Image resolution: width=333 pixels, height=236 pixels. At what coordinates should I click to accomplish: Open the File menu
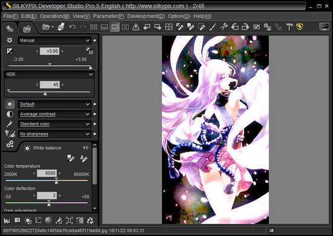10,16
